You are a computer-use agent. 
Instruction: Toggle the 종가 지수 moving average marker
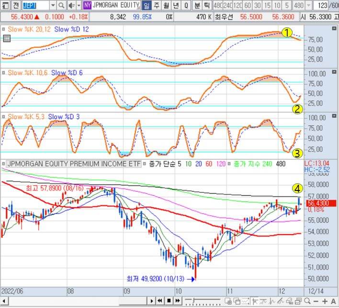click(x=229, y=164)
